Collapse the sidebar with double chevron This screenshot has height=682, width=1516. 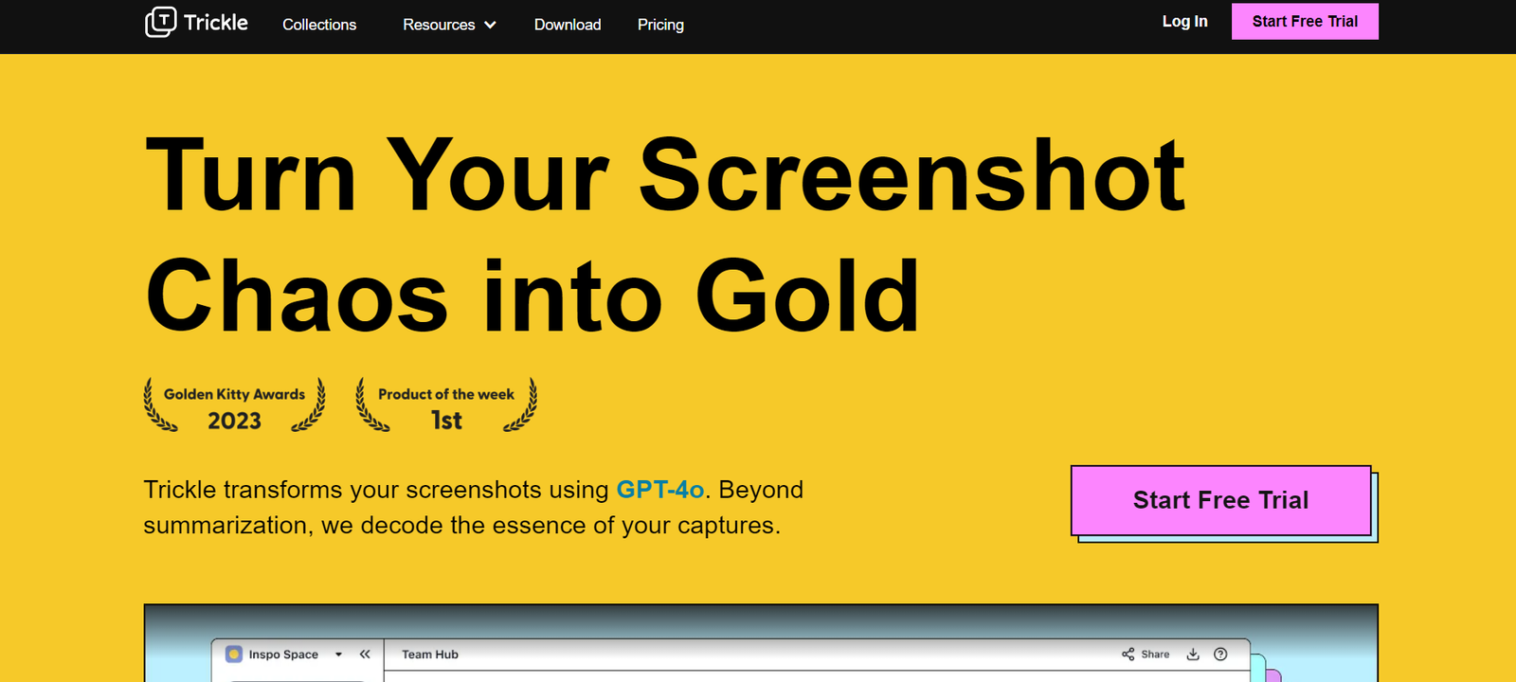(x=365, y=655)
